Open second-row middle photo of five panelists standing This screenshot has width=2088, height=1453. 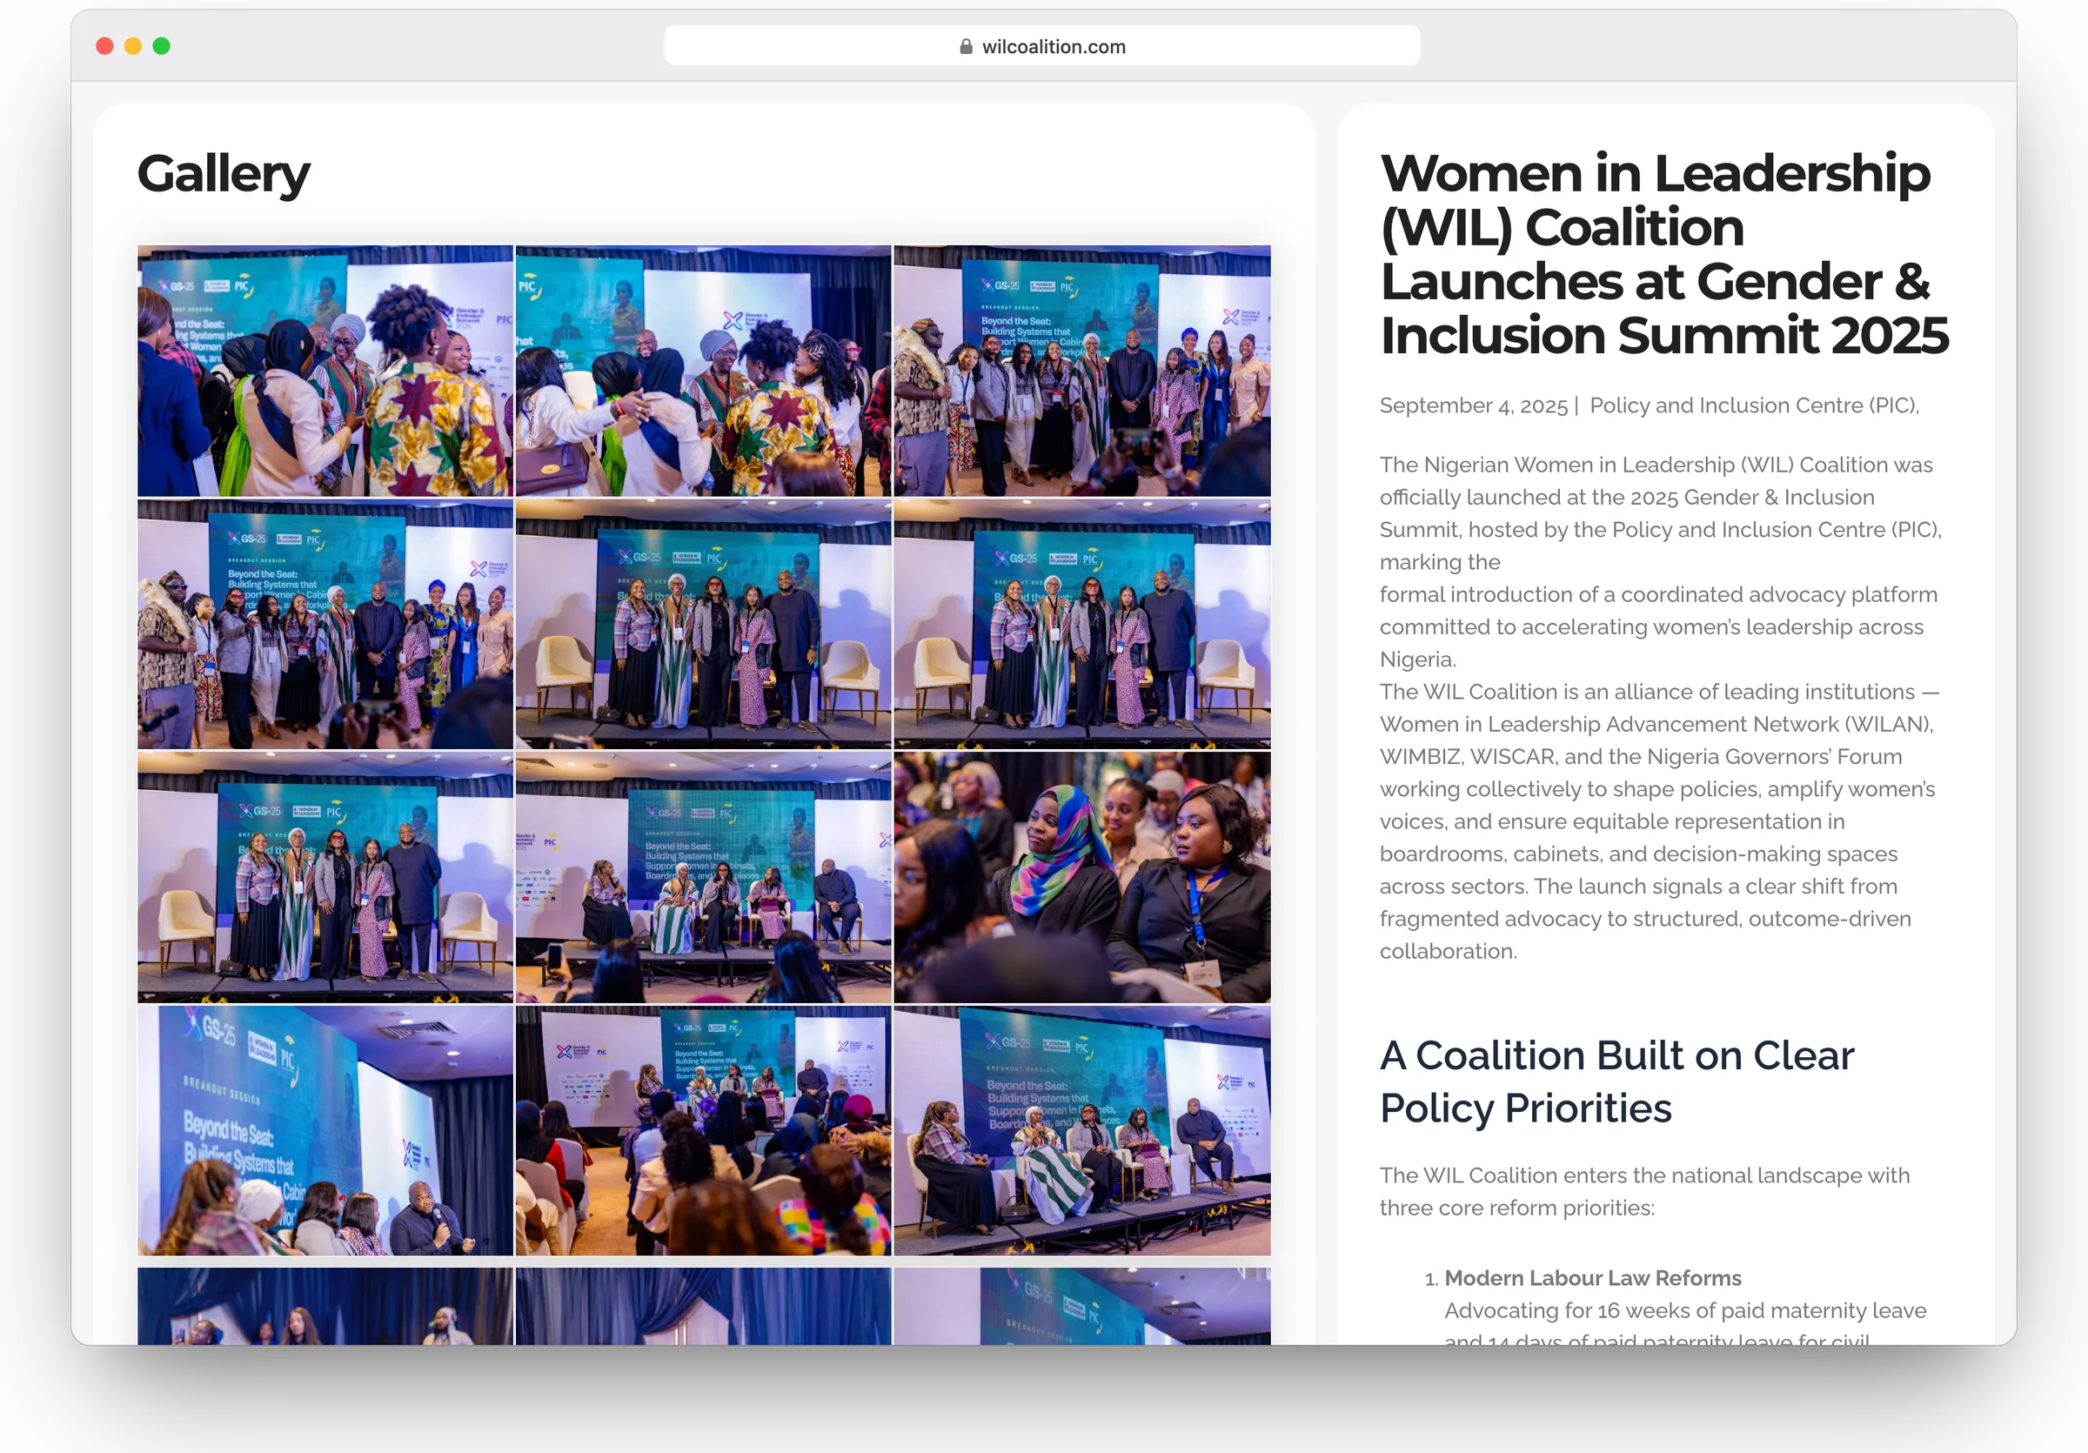pyautogui.click(x=704, y=624)
